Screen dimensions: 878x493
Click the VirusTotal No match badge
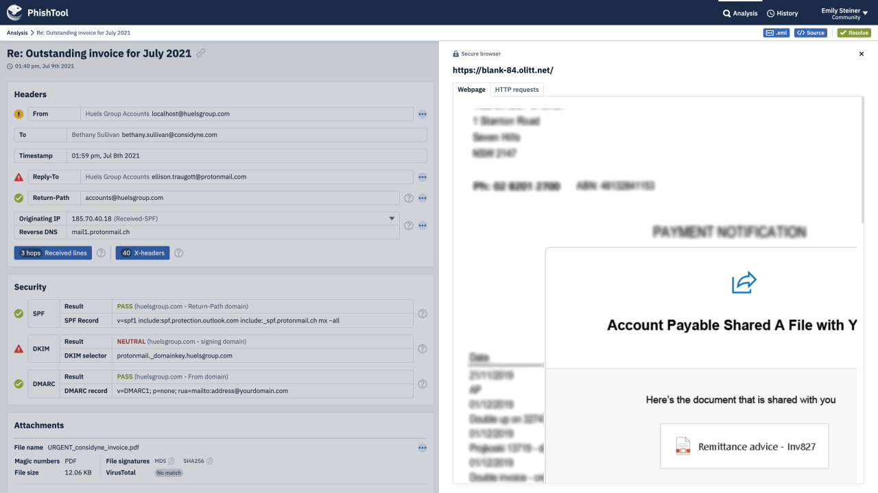click(169, 472)
